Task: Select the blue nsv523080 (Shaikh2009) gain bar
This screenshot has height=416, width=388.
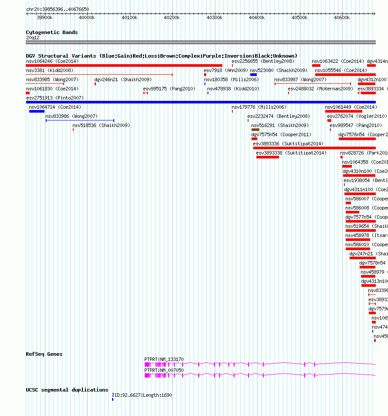Action: coord(253,75)
